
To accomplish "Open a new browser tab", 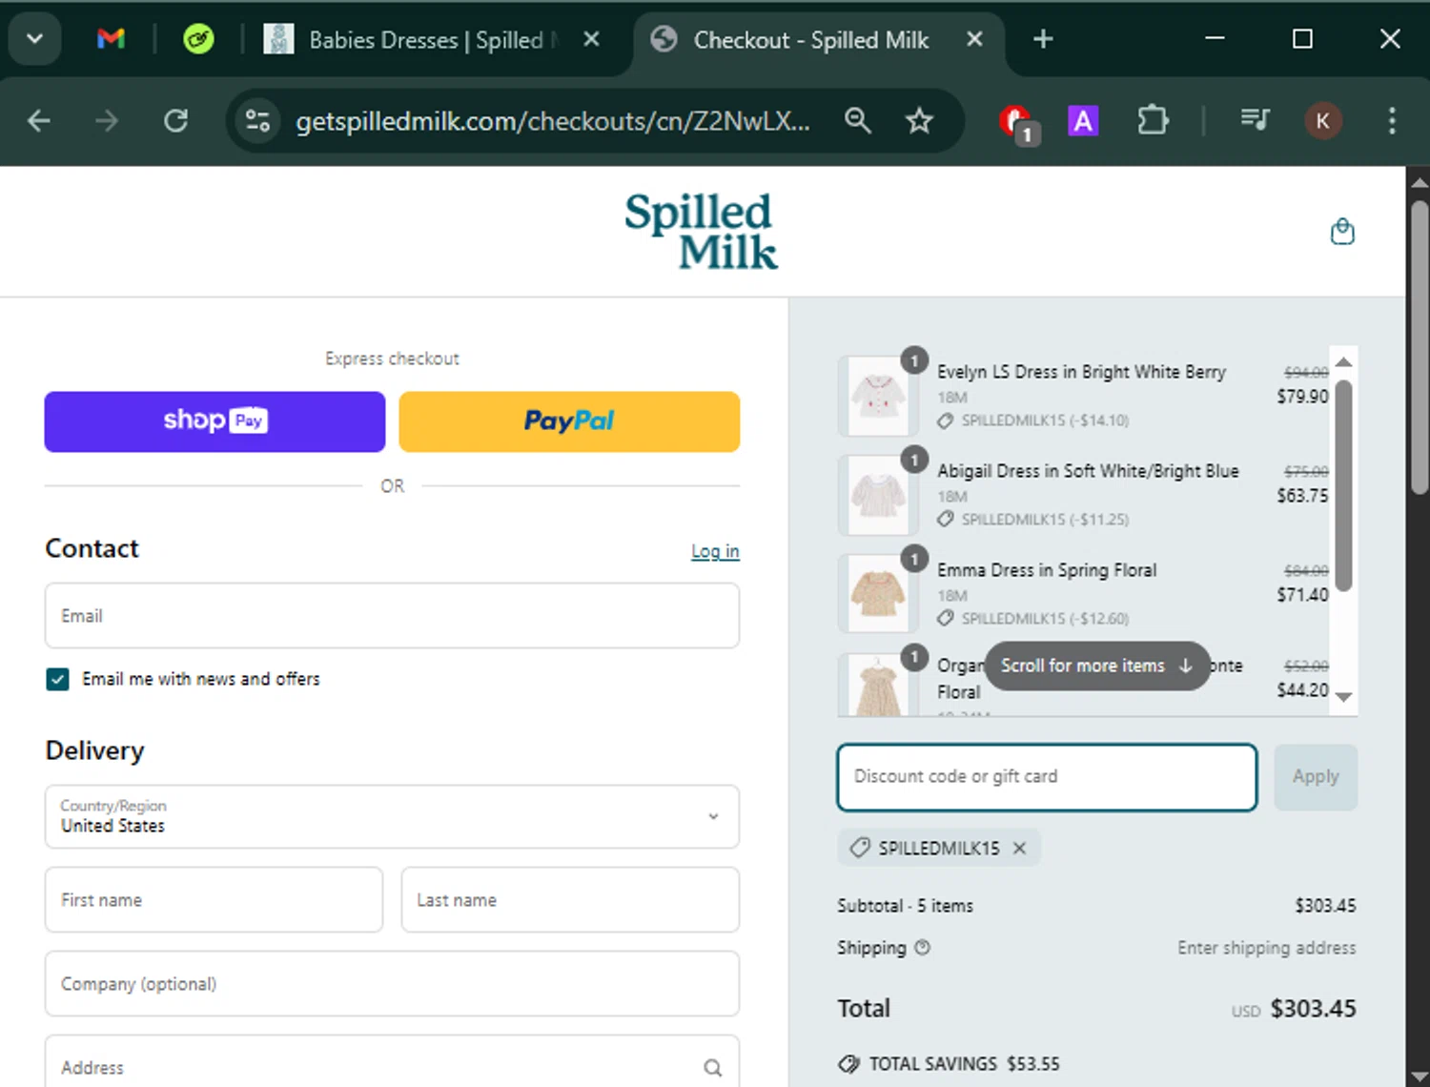I will click(1043, 39).
